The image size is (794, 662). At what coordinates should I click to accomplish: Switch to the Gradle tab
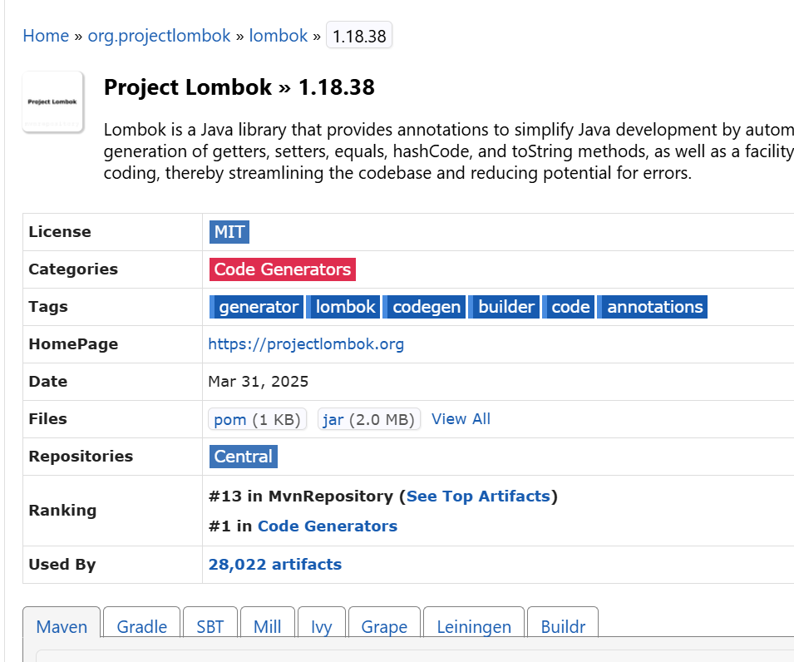141,626
